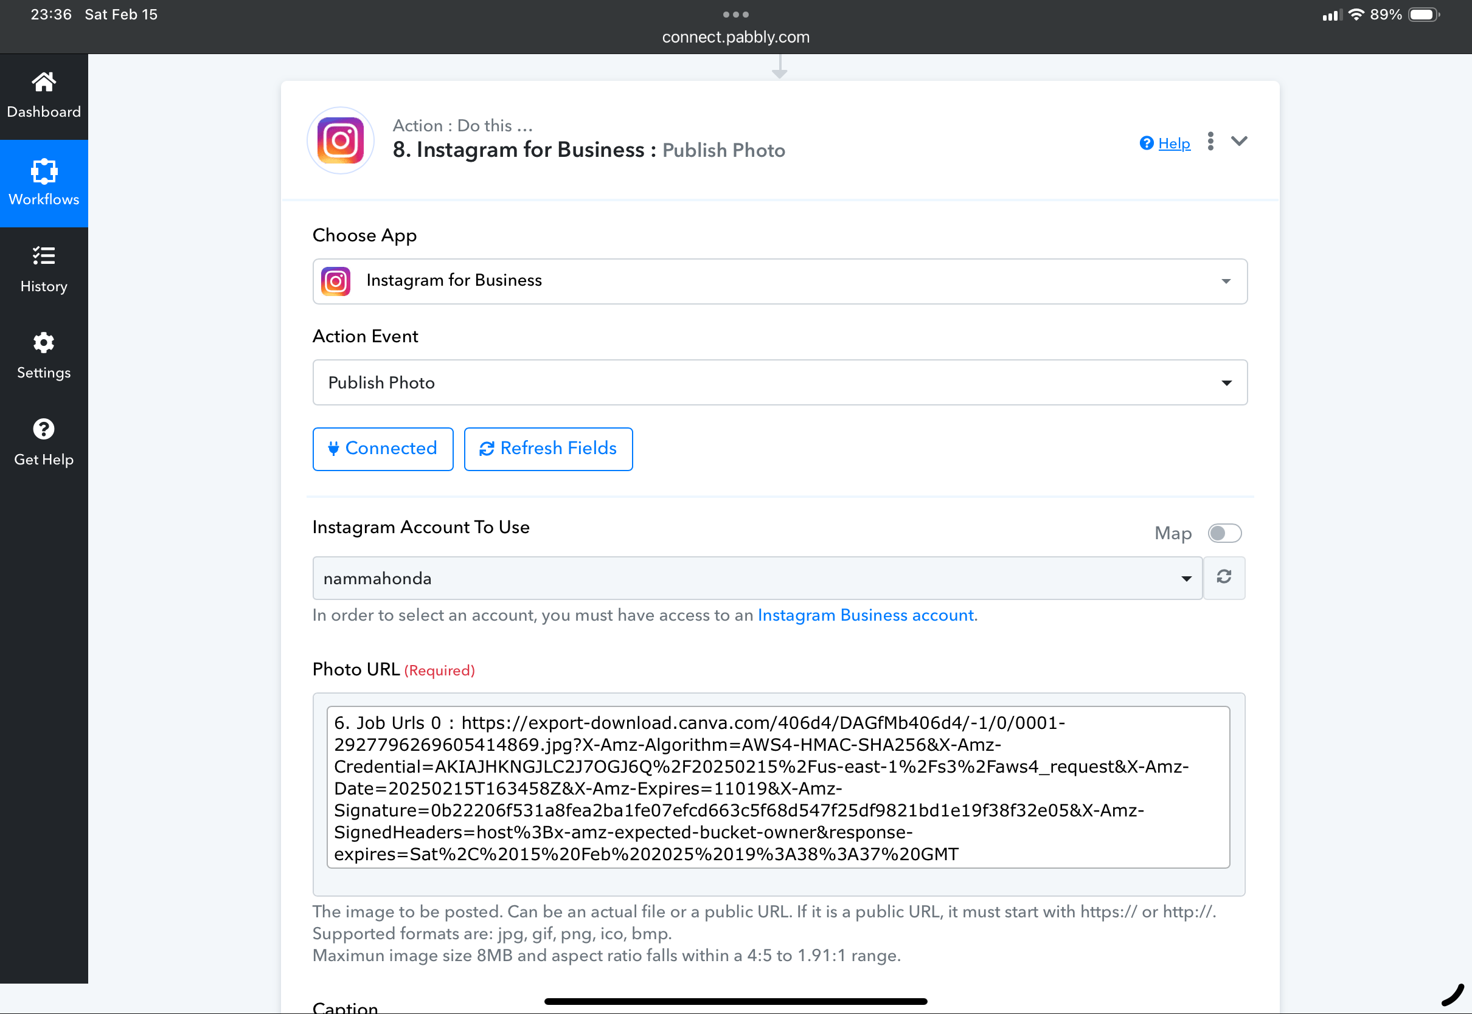Open History checklist icon
1472x1014 pixels.
pyautogui.click(x=43, y=256)
